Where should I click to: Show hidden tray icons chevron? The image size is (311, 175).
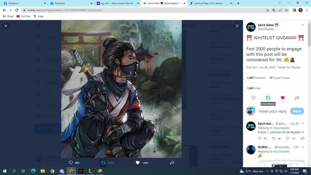(268, 171)
